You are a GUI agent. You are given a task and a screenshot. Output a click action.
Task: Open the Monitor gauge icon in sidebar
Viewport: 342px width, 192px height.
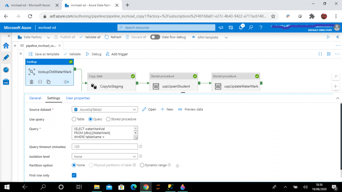(x=6, y=70)
